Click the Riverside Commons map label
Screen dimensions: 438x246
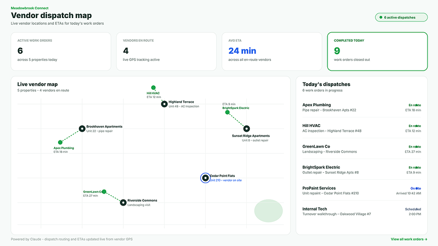pyautogui.click(x=142, y=201)
